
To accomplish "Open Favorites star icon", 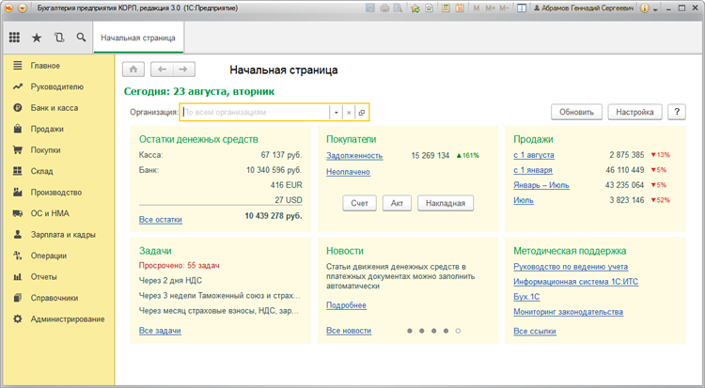I will (37, 38).
